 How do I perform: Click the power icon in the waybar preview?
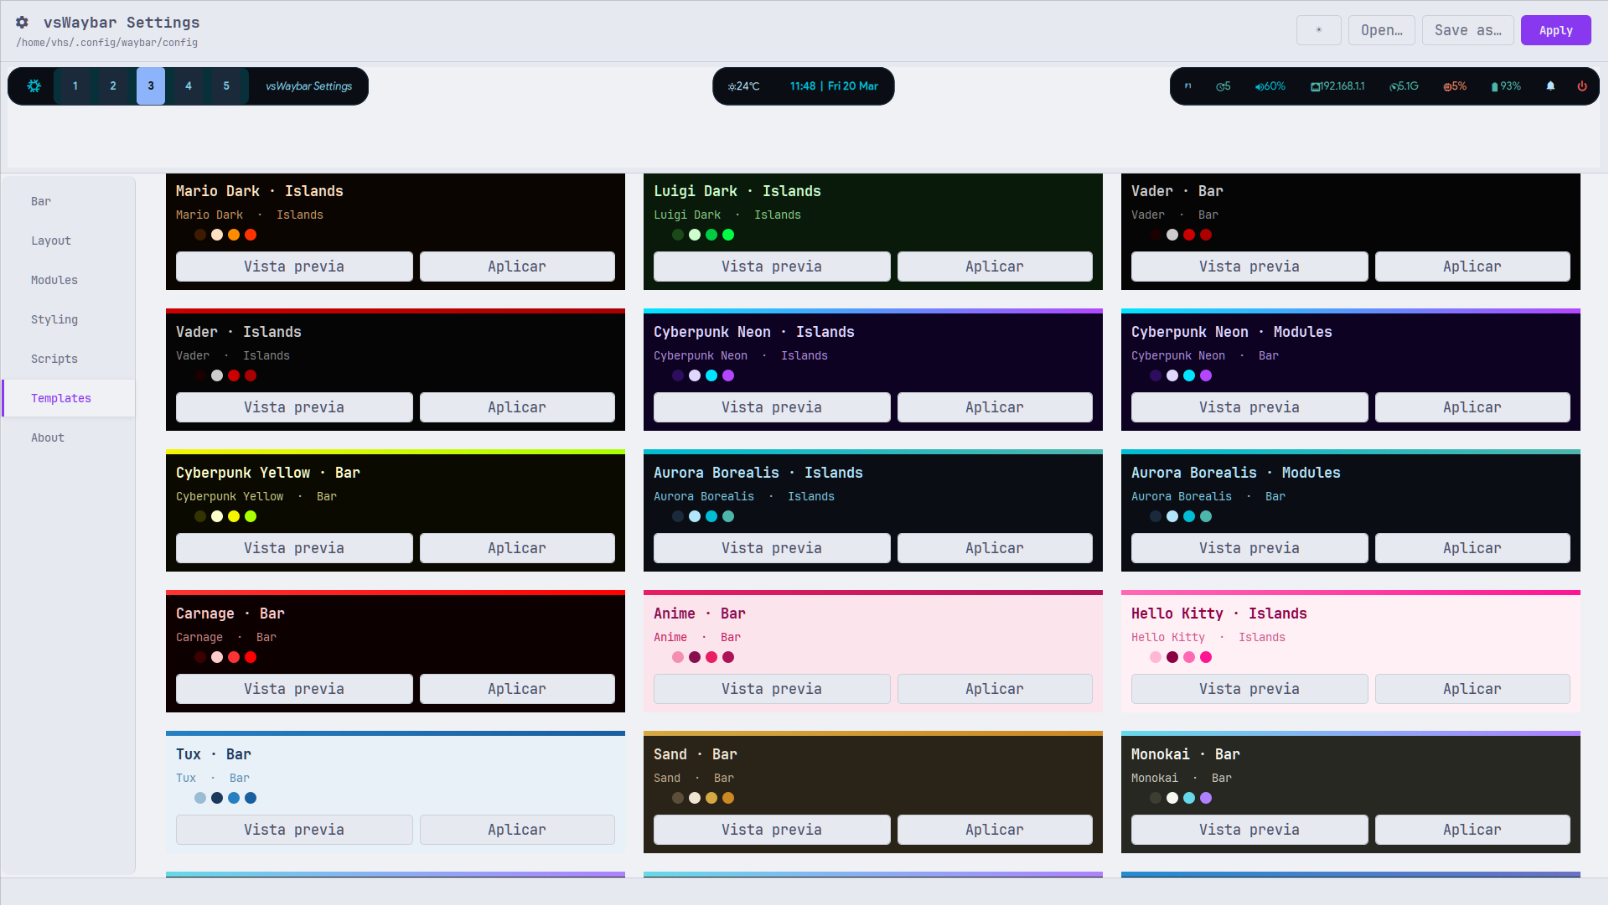click(1582, 85)
